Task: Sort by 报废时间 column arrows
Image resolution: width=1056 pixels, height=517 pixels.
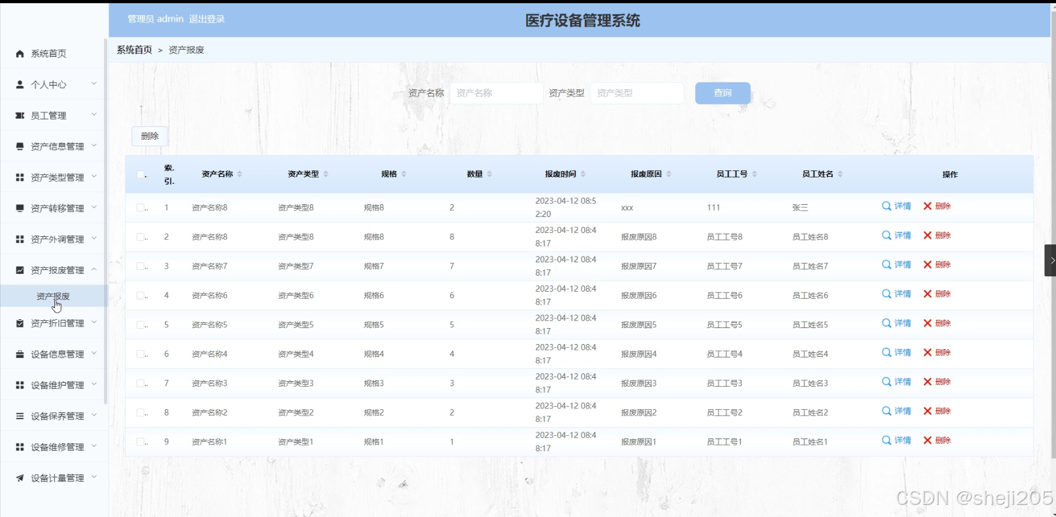Action: click(x=583, y=174)
